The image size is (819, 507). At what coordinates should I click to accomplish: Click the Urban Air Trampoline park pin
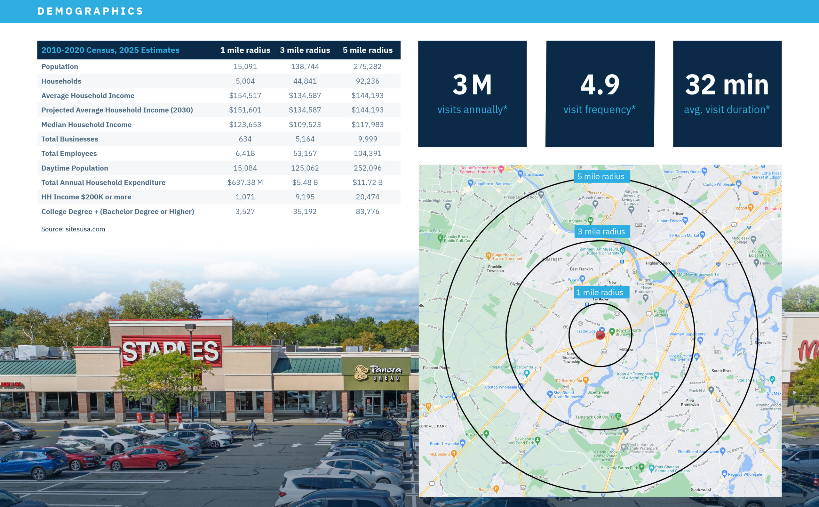[656, 374]
